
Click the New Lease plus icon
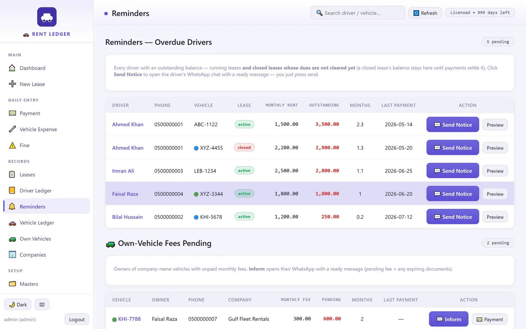pos(12,84)
